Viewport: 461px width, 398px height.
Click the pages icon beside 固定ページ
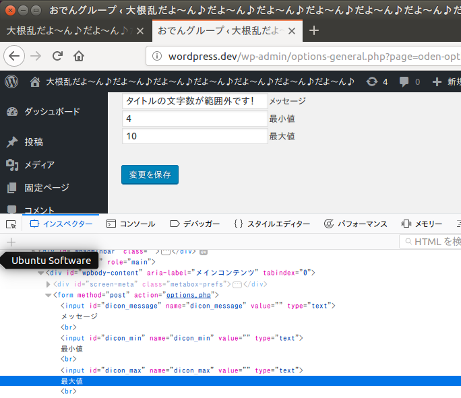click(12, 188)
